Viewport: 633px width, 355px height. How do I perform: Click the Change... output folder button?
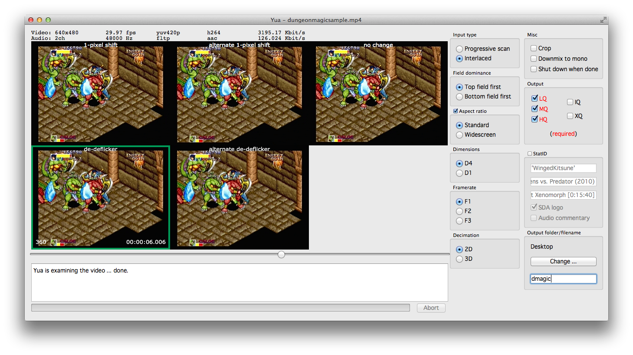tap(563, 261)
